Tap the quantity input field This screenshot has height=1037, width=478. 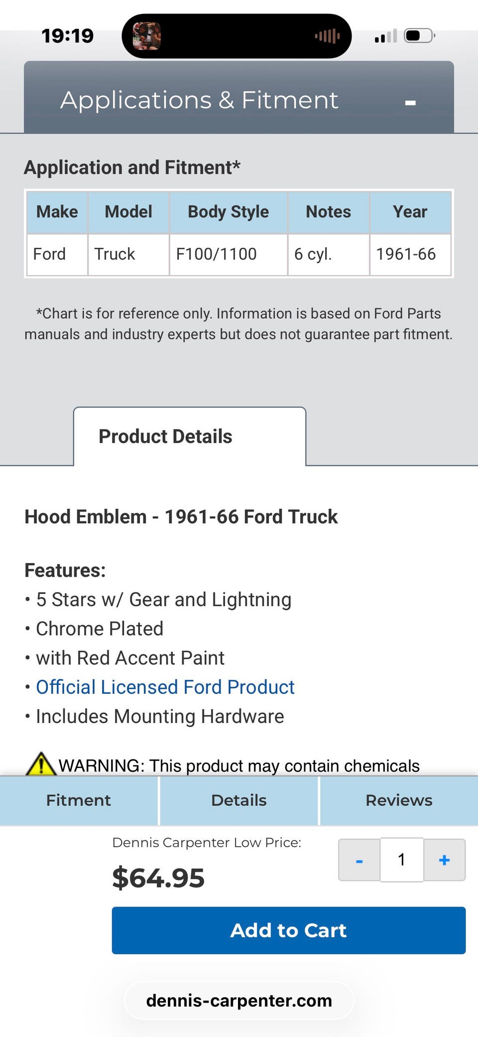point(401,860)
